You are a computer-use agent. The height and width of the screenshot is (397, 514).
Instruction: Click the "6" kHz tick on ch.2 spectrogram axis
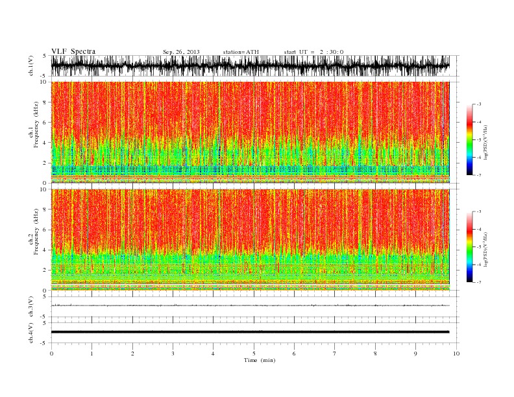point(45,230)
